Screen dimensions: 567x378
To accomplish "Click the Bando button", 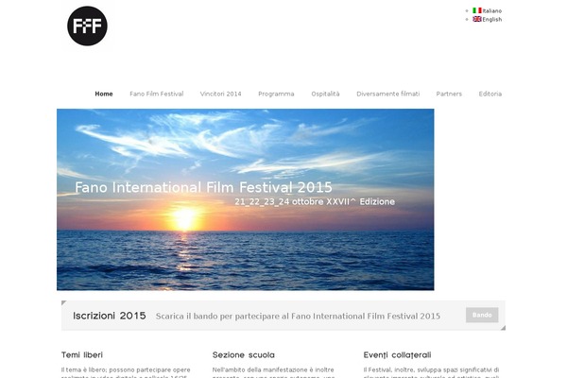I will [x=482, y=315].
